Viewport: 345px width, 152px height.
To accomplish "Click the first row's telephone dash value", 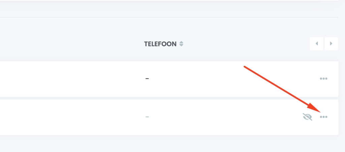I will coord(147,79).
